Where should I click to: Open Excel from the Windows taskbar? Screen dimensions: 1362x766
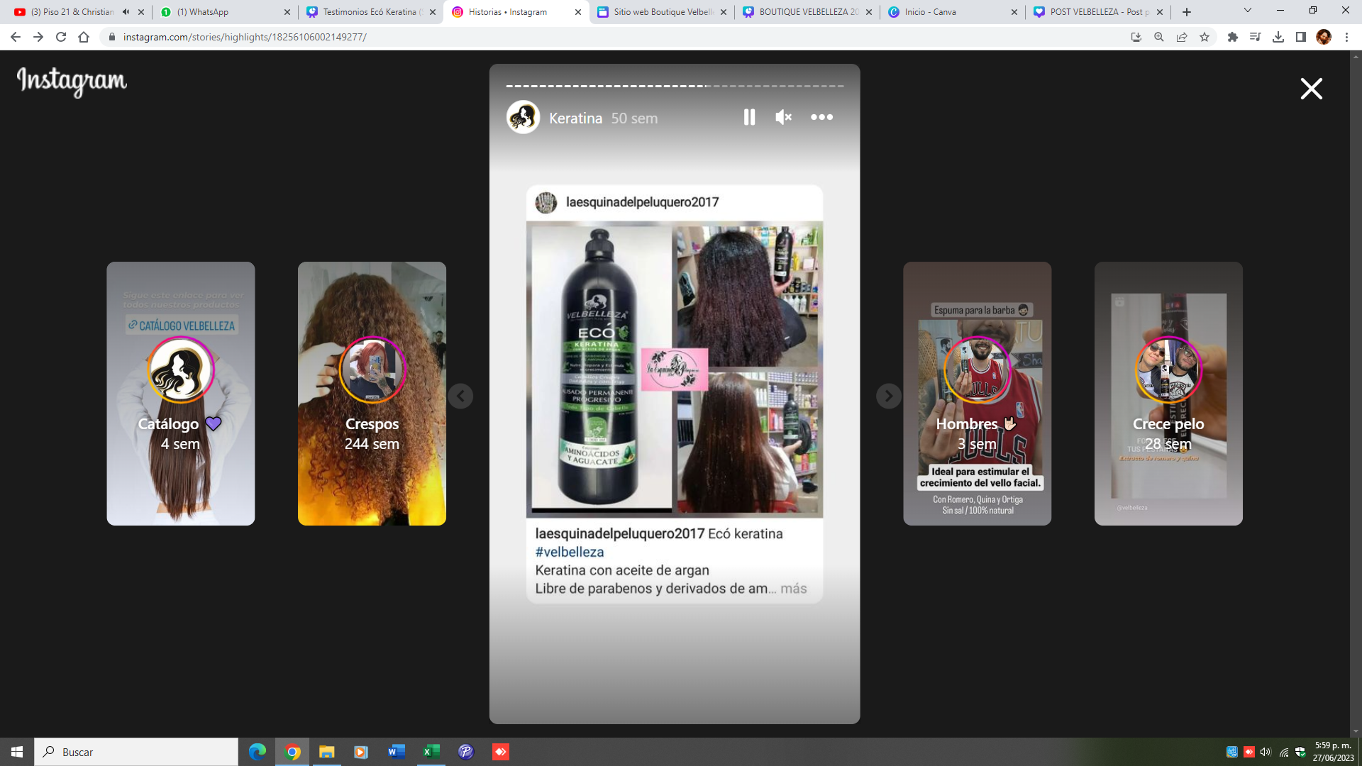tap(431, 752)
